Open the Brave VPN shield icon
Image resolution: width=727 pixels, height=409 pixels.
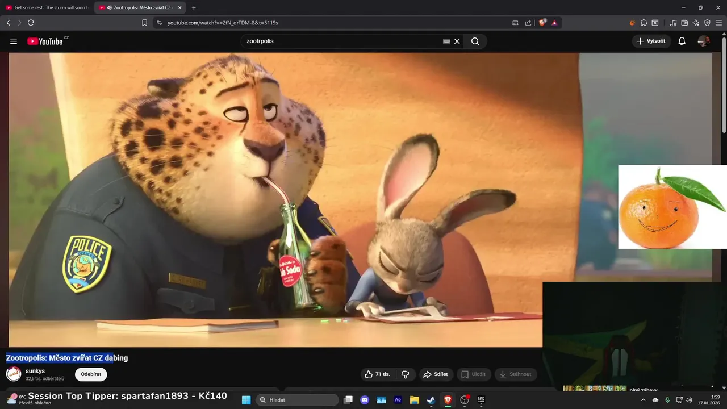[707, 23]
